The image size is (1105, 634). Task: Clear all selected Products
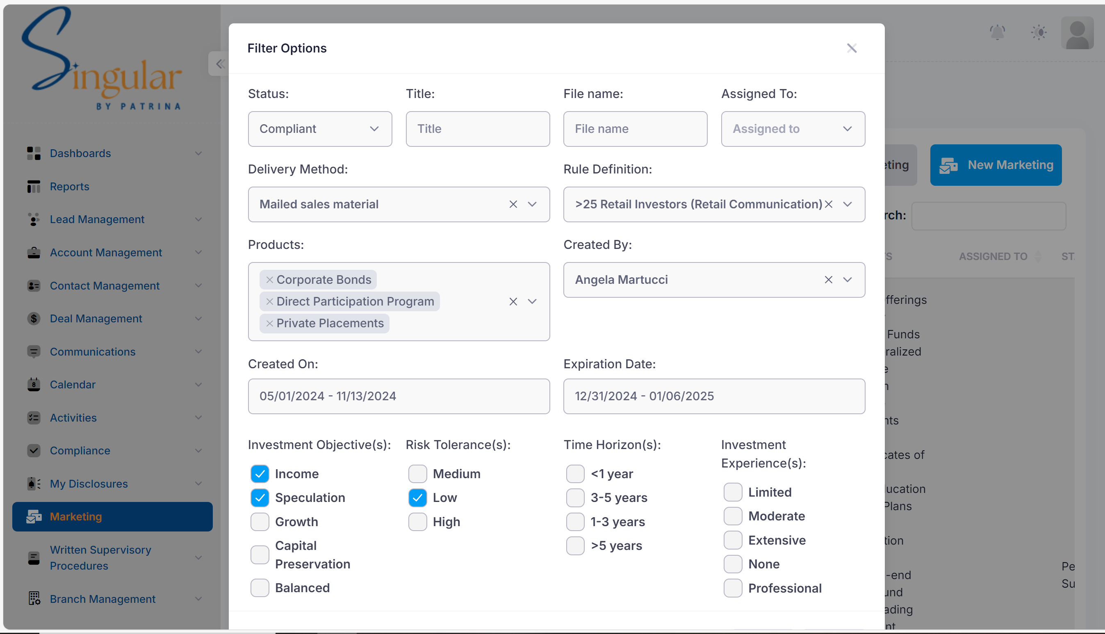[513, 301]
